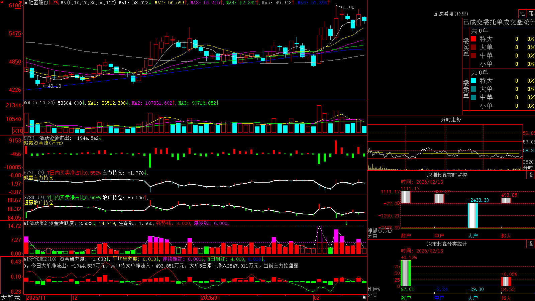This screenshot has height=301, width=535.
Task: Click the X10 volume scale box
Action: 18,131
